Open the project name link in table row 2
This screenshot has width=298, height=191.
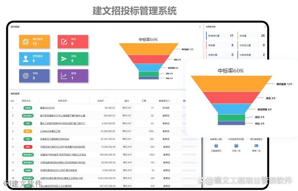pos(63,116)
